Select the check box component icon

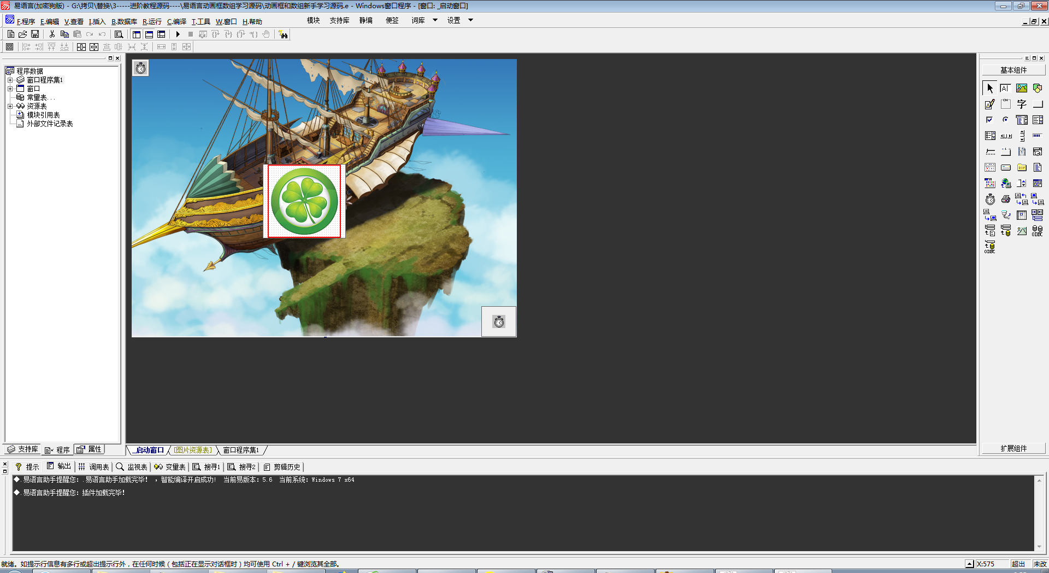click(x=990, y=120)
